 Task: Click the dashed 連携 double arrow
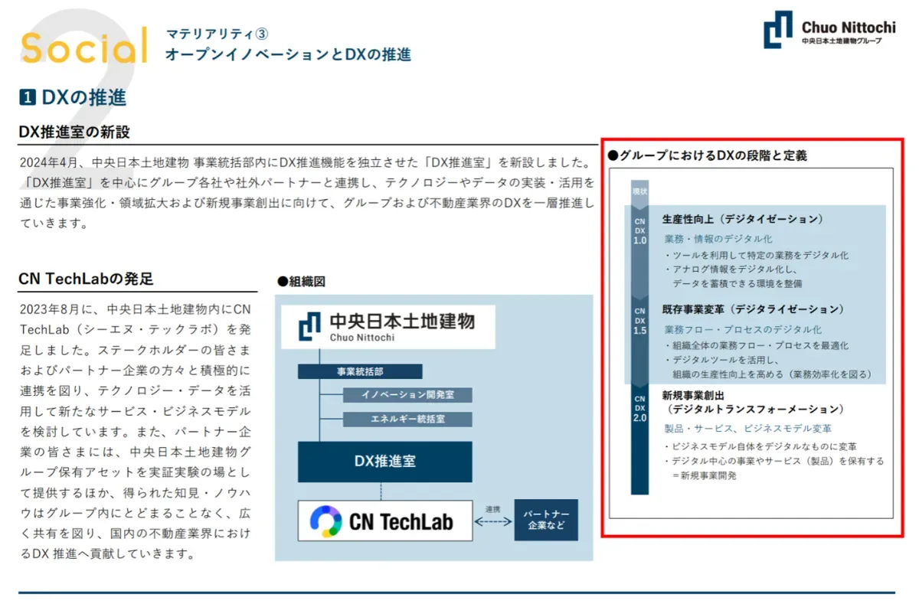[x=493, y=521]
